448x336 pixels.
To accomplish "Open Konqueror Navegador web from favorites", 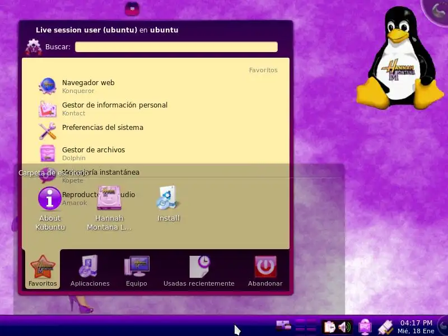I will pyautogui.click(x=156, y=86).
